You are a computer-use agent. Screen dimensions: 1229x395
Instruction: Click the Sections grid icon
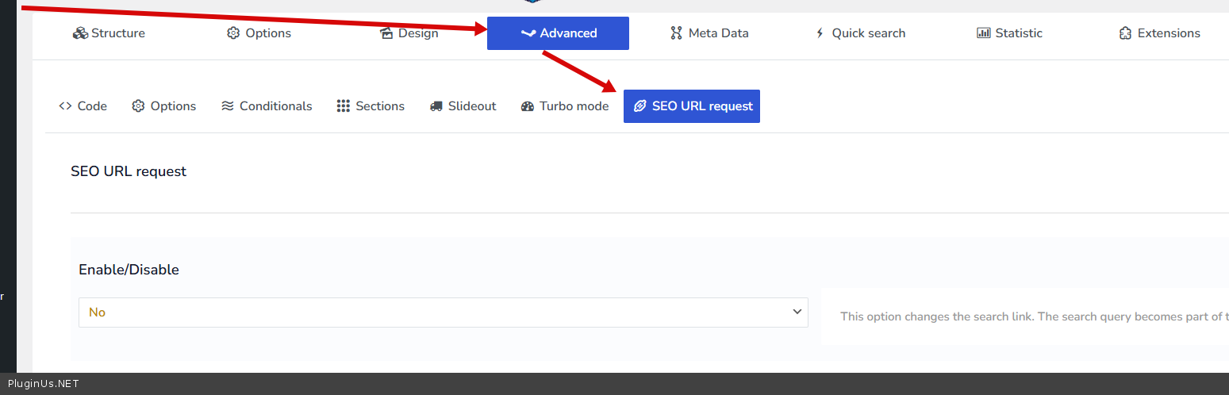[x=344, y=106]
